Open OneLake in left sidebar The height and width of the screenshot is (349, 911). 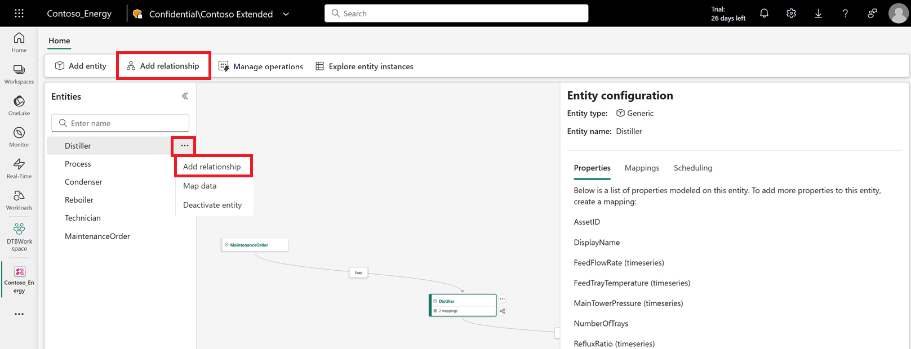19,105
